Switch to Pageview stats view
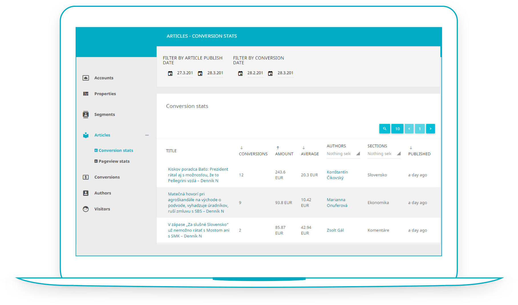 [x=114, y=161]
